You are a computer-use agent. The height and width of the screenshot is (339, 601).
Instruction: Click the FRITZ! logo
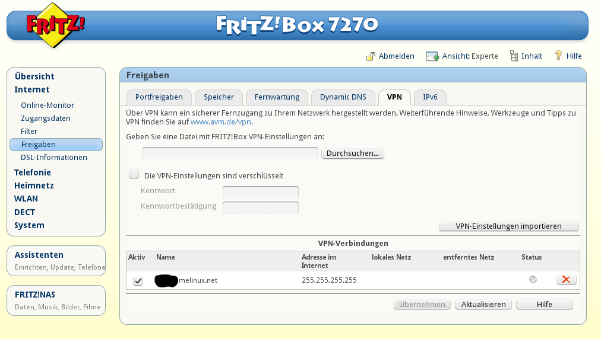[56, 25]
